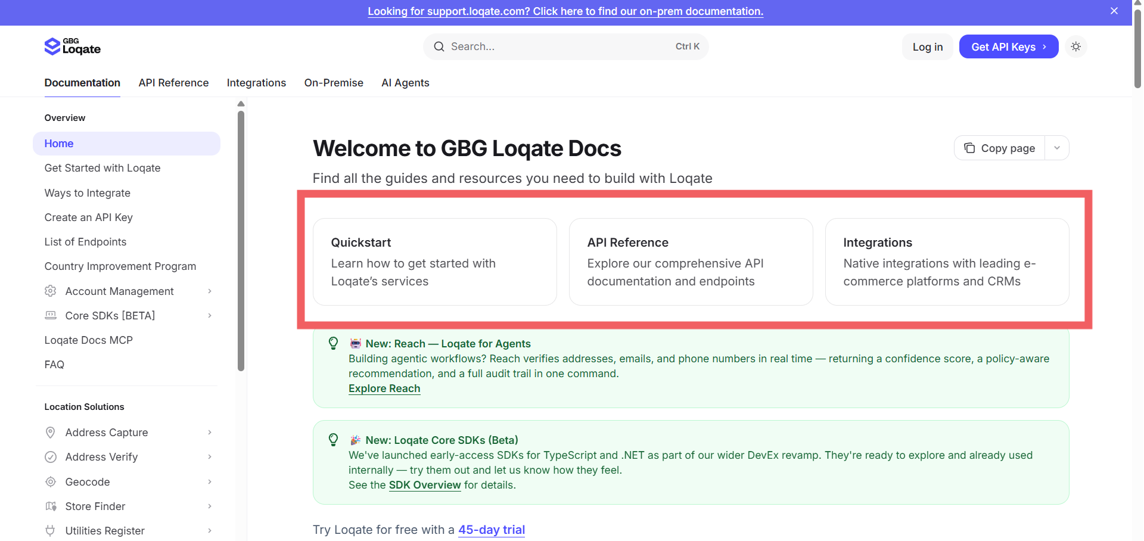Open the 45-day trial link

tap(492, 530)
